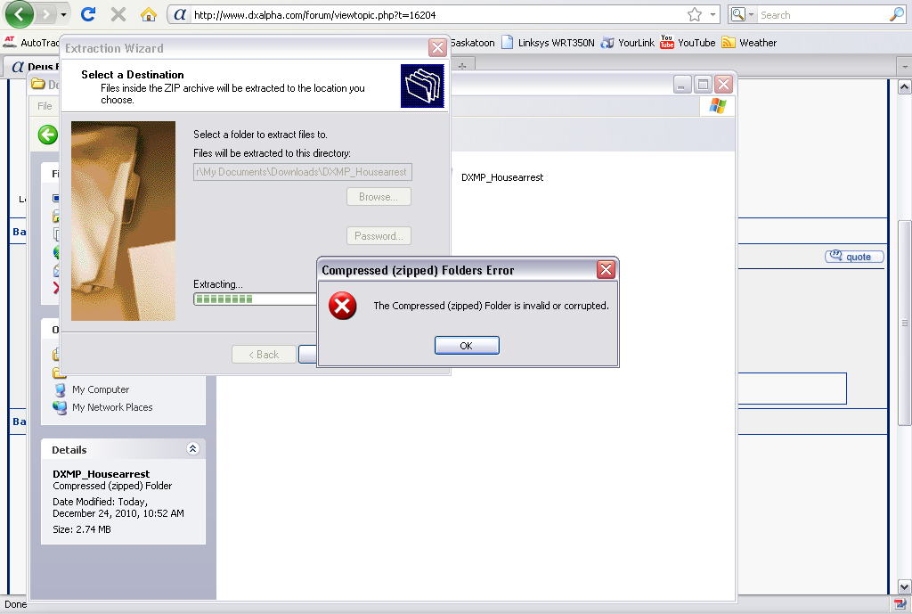Select the Deus Ex forum browser tab
912x614 pixels.
[34, 66]
